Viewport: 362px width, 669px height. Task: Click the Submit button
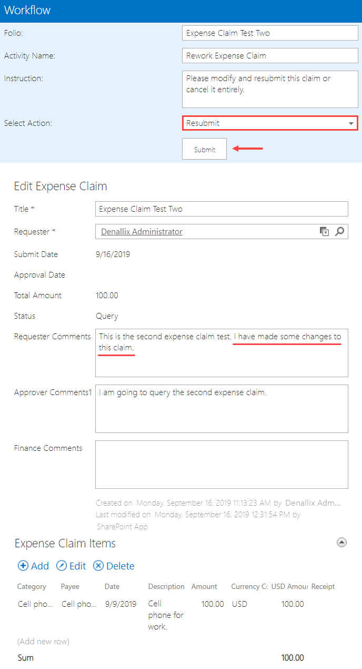pos(204,149)
